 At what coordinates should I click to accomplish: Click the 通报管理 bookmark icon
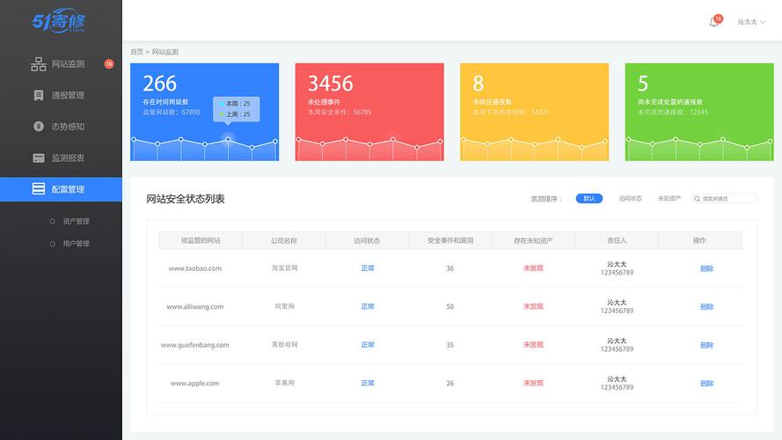(39, 95)
